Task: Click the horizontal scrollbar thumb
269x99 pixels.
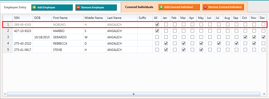Action: click(x=134, y=94)
